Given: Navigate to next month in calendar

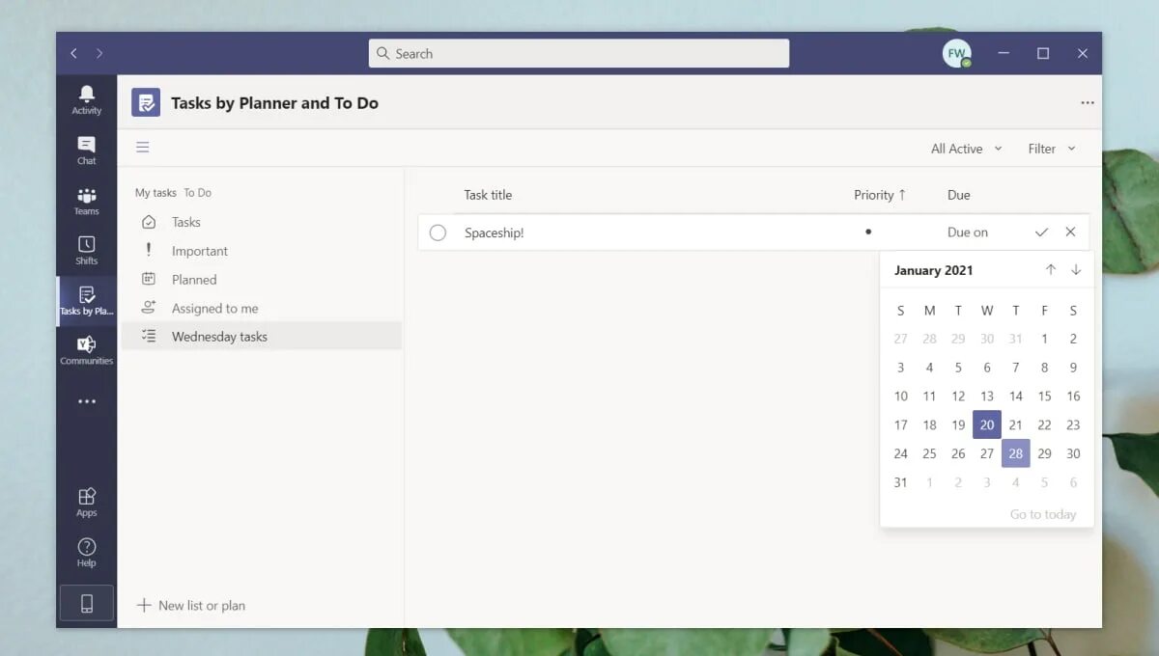Looking at the screenshot, I should pyautogui.click(x=1075, y=270).
